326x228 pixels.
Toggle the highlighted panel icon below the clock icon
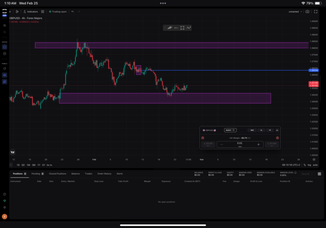point(5,75)
